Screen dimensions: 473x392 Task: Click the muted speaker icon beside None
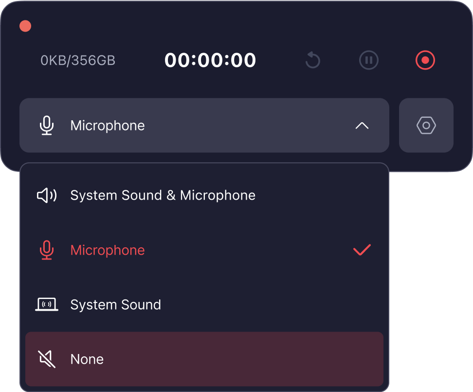(46, 359)
